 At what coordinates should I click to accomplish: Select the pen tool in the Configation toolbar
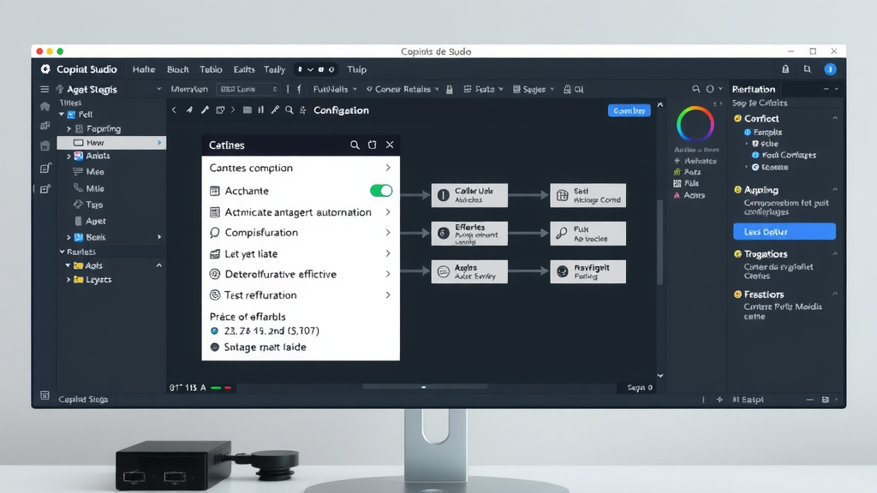pyautogui.click(x=205, y=110)
